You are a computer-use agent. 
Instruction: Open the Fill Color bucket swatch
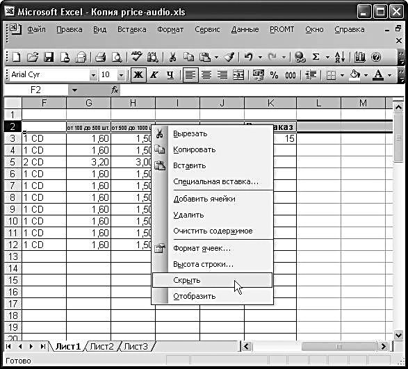click(355, 75)
